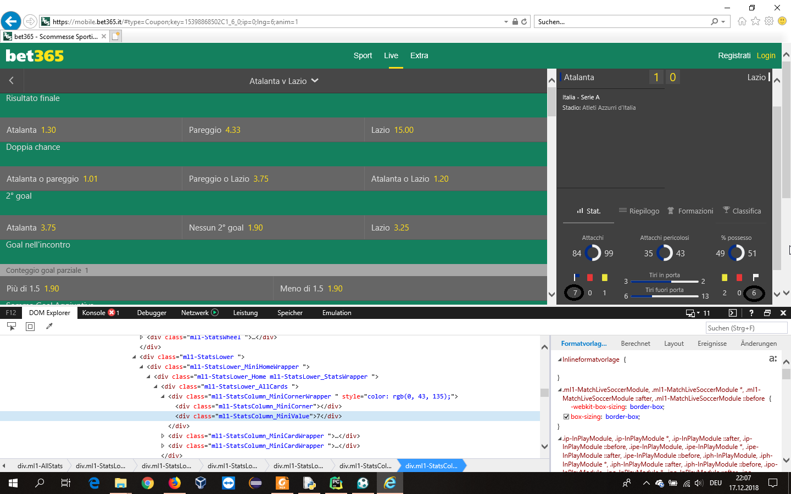Collapse the ml1-StatsLower div node

click(x=135, y=357)
